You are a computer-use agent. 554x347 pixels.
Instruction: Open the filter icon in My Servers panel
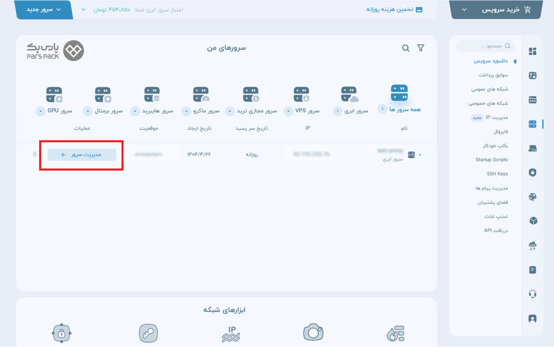pyautogui.click(x=421, y=48)
